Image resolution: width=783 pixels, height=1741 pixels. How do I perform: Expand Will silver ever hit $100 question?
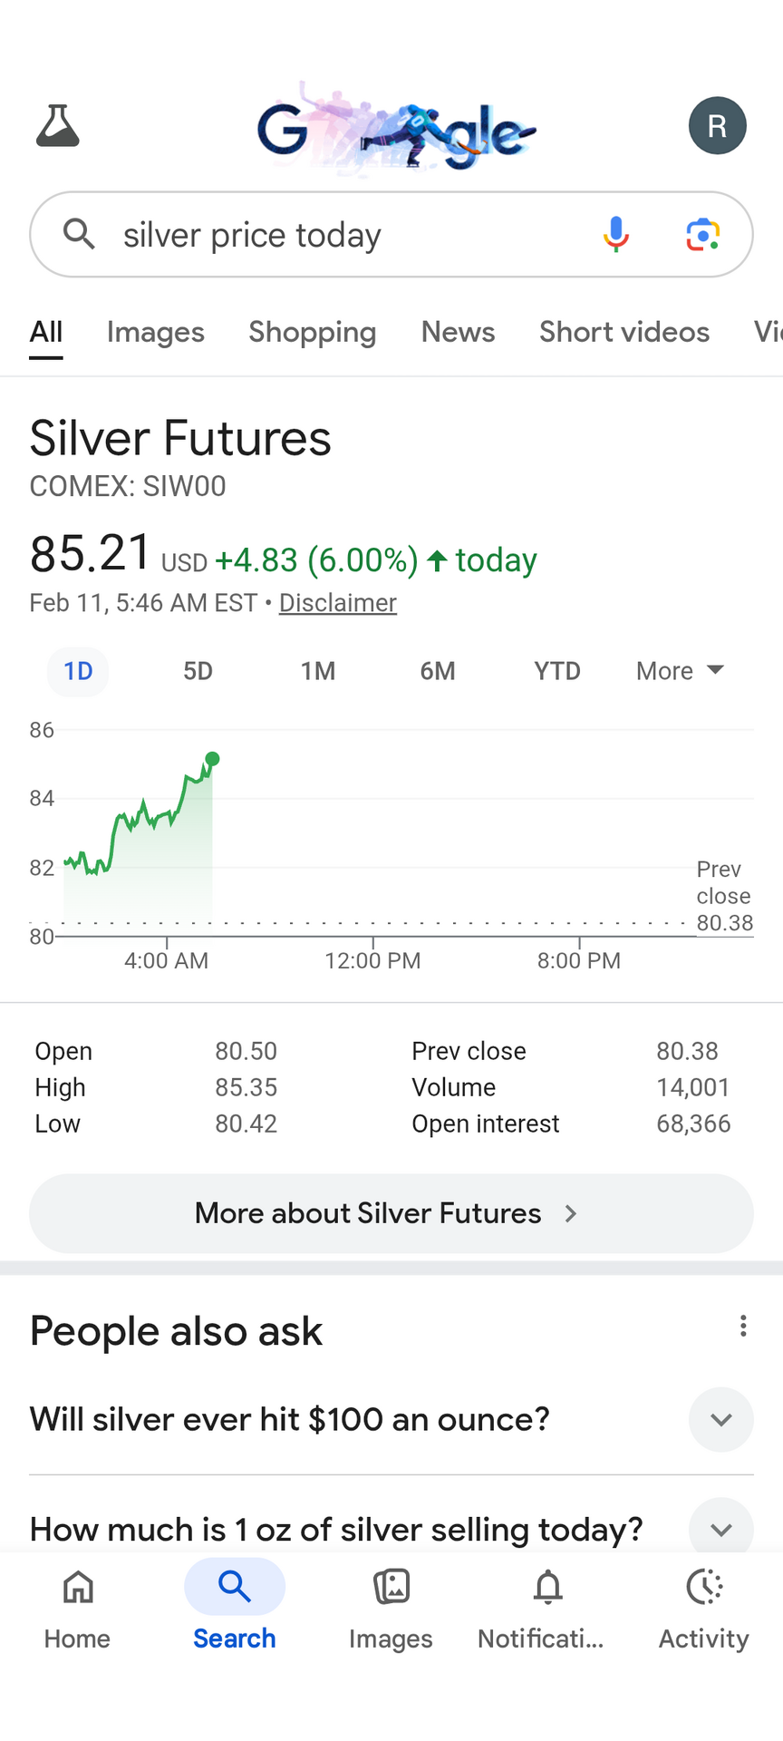[720, 1419]
